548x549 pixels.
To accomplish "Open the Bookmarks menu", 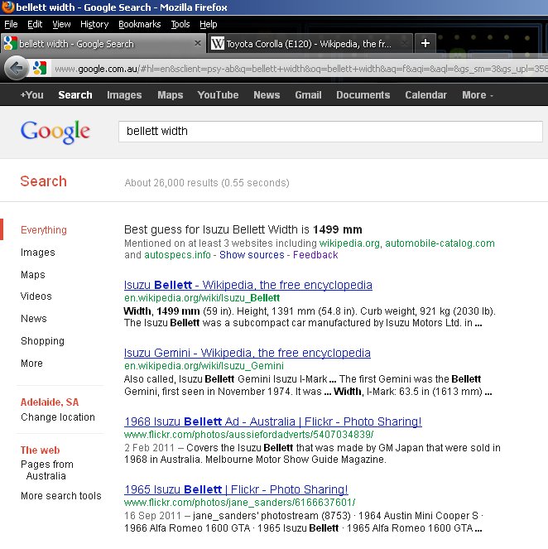I will [x=140, y=24].
